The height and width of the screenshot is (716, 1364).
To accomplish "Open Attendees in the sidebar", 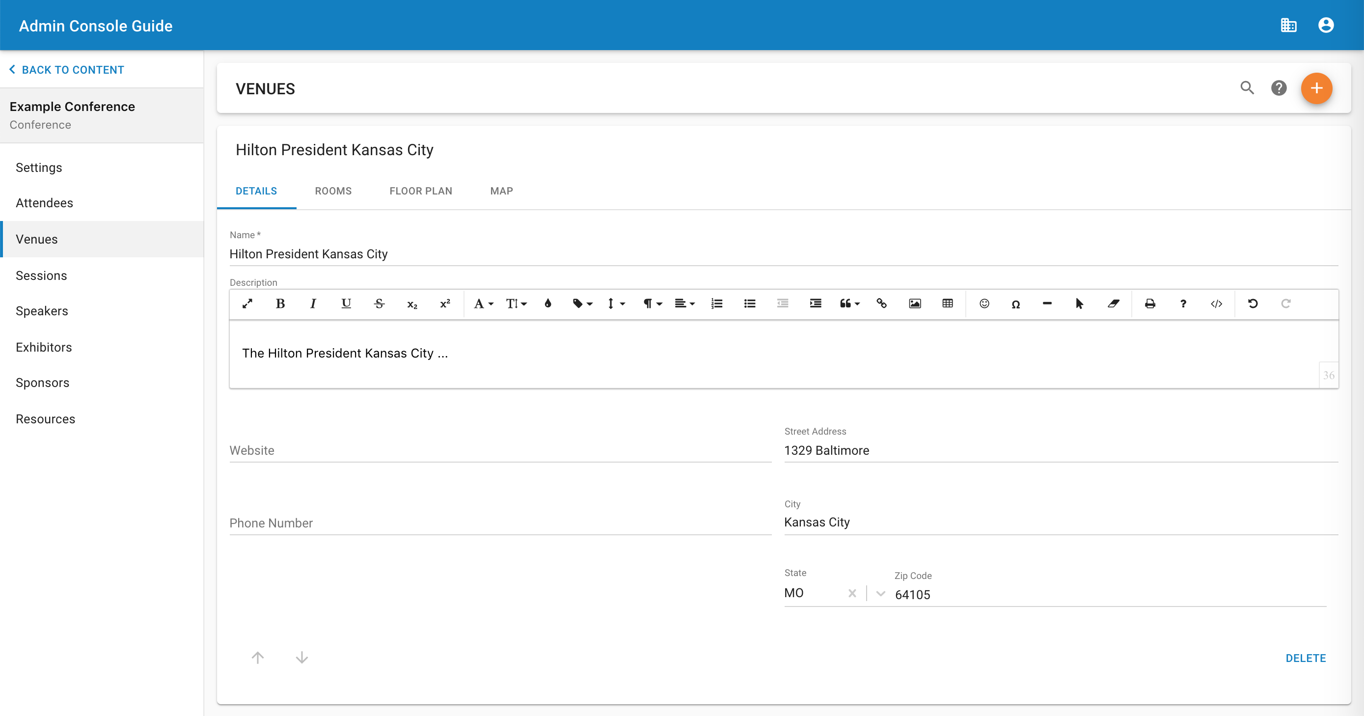I will (x=102, y=203).
